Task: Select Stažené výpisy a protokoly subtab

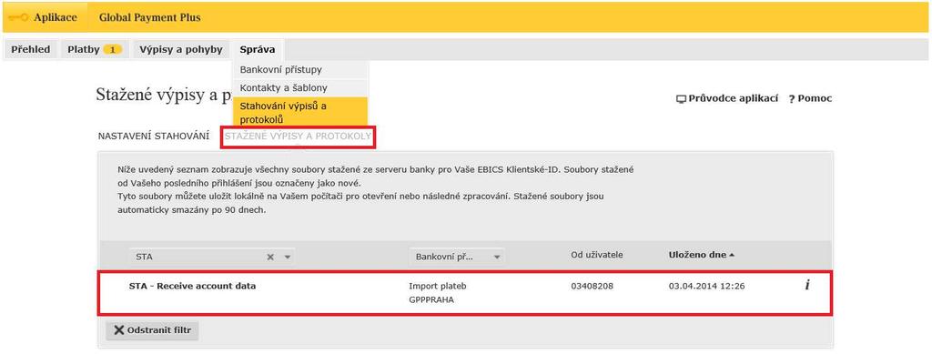Action: pyautogui.click(x=298, y=137)
